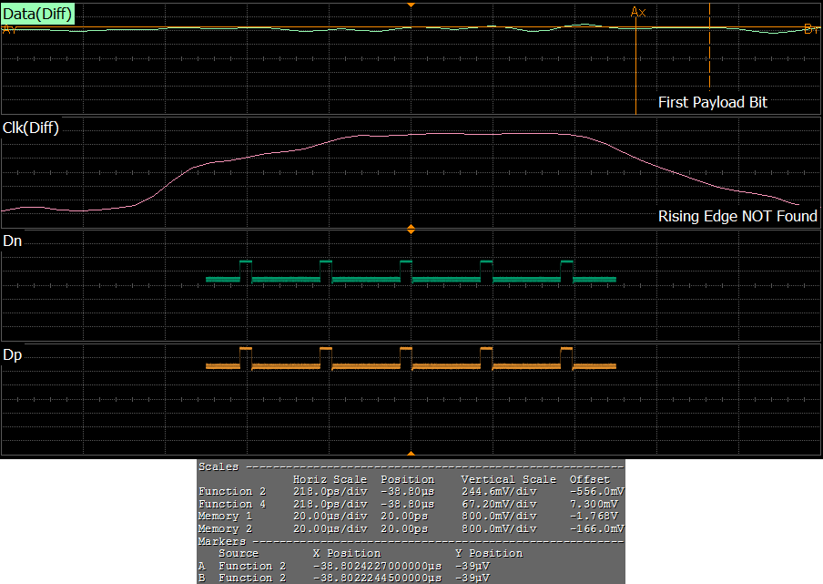Click the 'First Payload Bit' annotation
823x584 pixels.
[712, 103]
